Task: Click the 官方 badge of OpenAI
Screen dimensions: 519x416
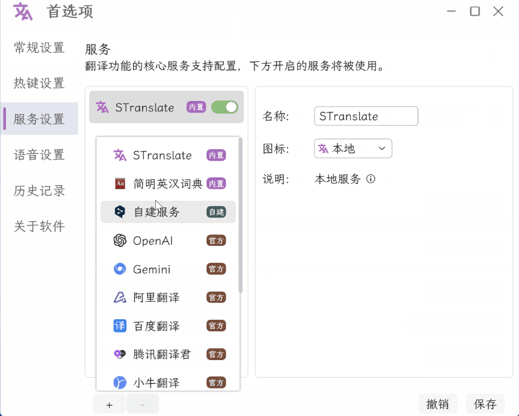Action: click(x=216, y=240)
